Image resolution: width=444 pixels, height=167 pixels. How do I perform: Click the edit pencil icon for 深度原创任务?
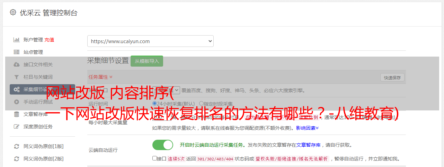pos(16,127)
